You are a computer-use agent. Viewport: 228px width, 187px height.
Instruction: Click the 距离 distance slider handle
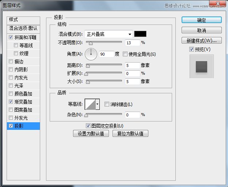point(88,66)
